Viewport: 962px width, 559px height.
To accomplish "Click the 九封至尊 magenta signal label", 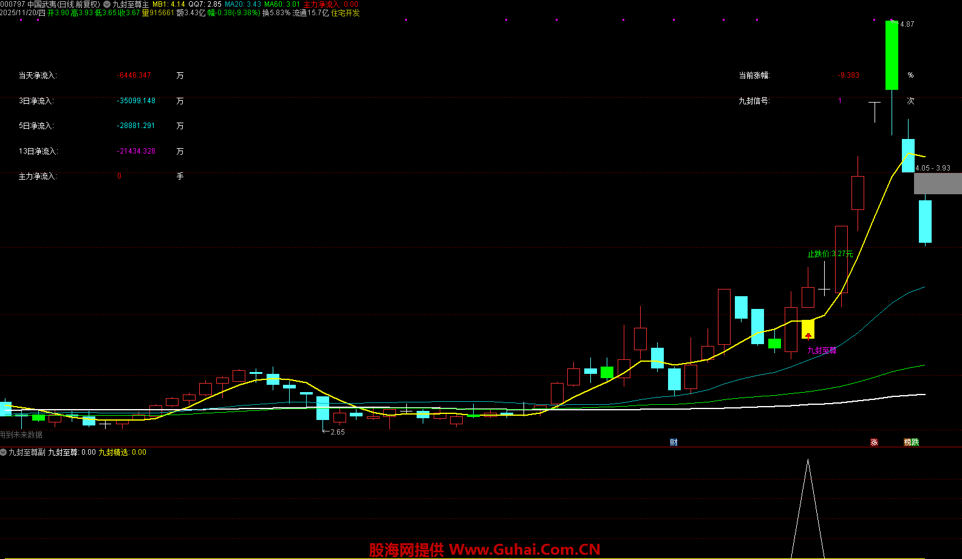I will coord(821,350).
